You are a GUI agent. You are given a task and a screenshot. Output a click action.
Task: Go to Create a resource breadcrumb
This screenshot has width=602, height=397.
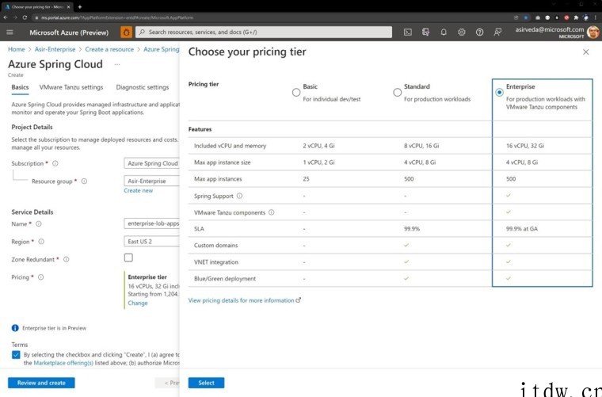(109, 49)
